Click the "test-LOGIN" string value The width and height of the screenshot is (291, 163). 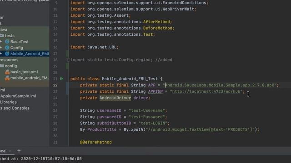pyautogui.click(x=153, y=123)
